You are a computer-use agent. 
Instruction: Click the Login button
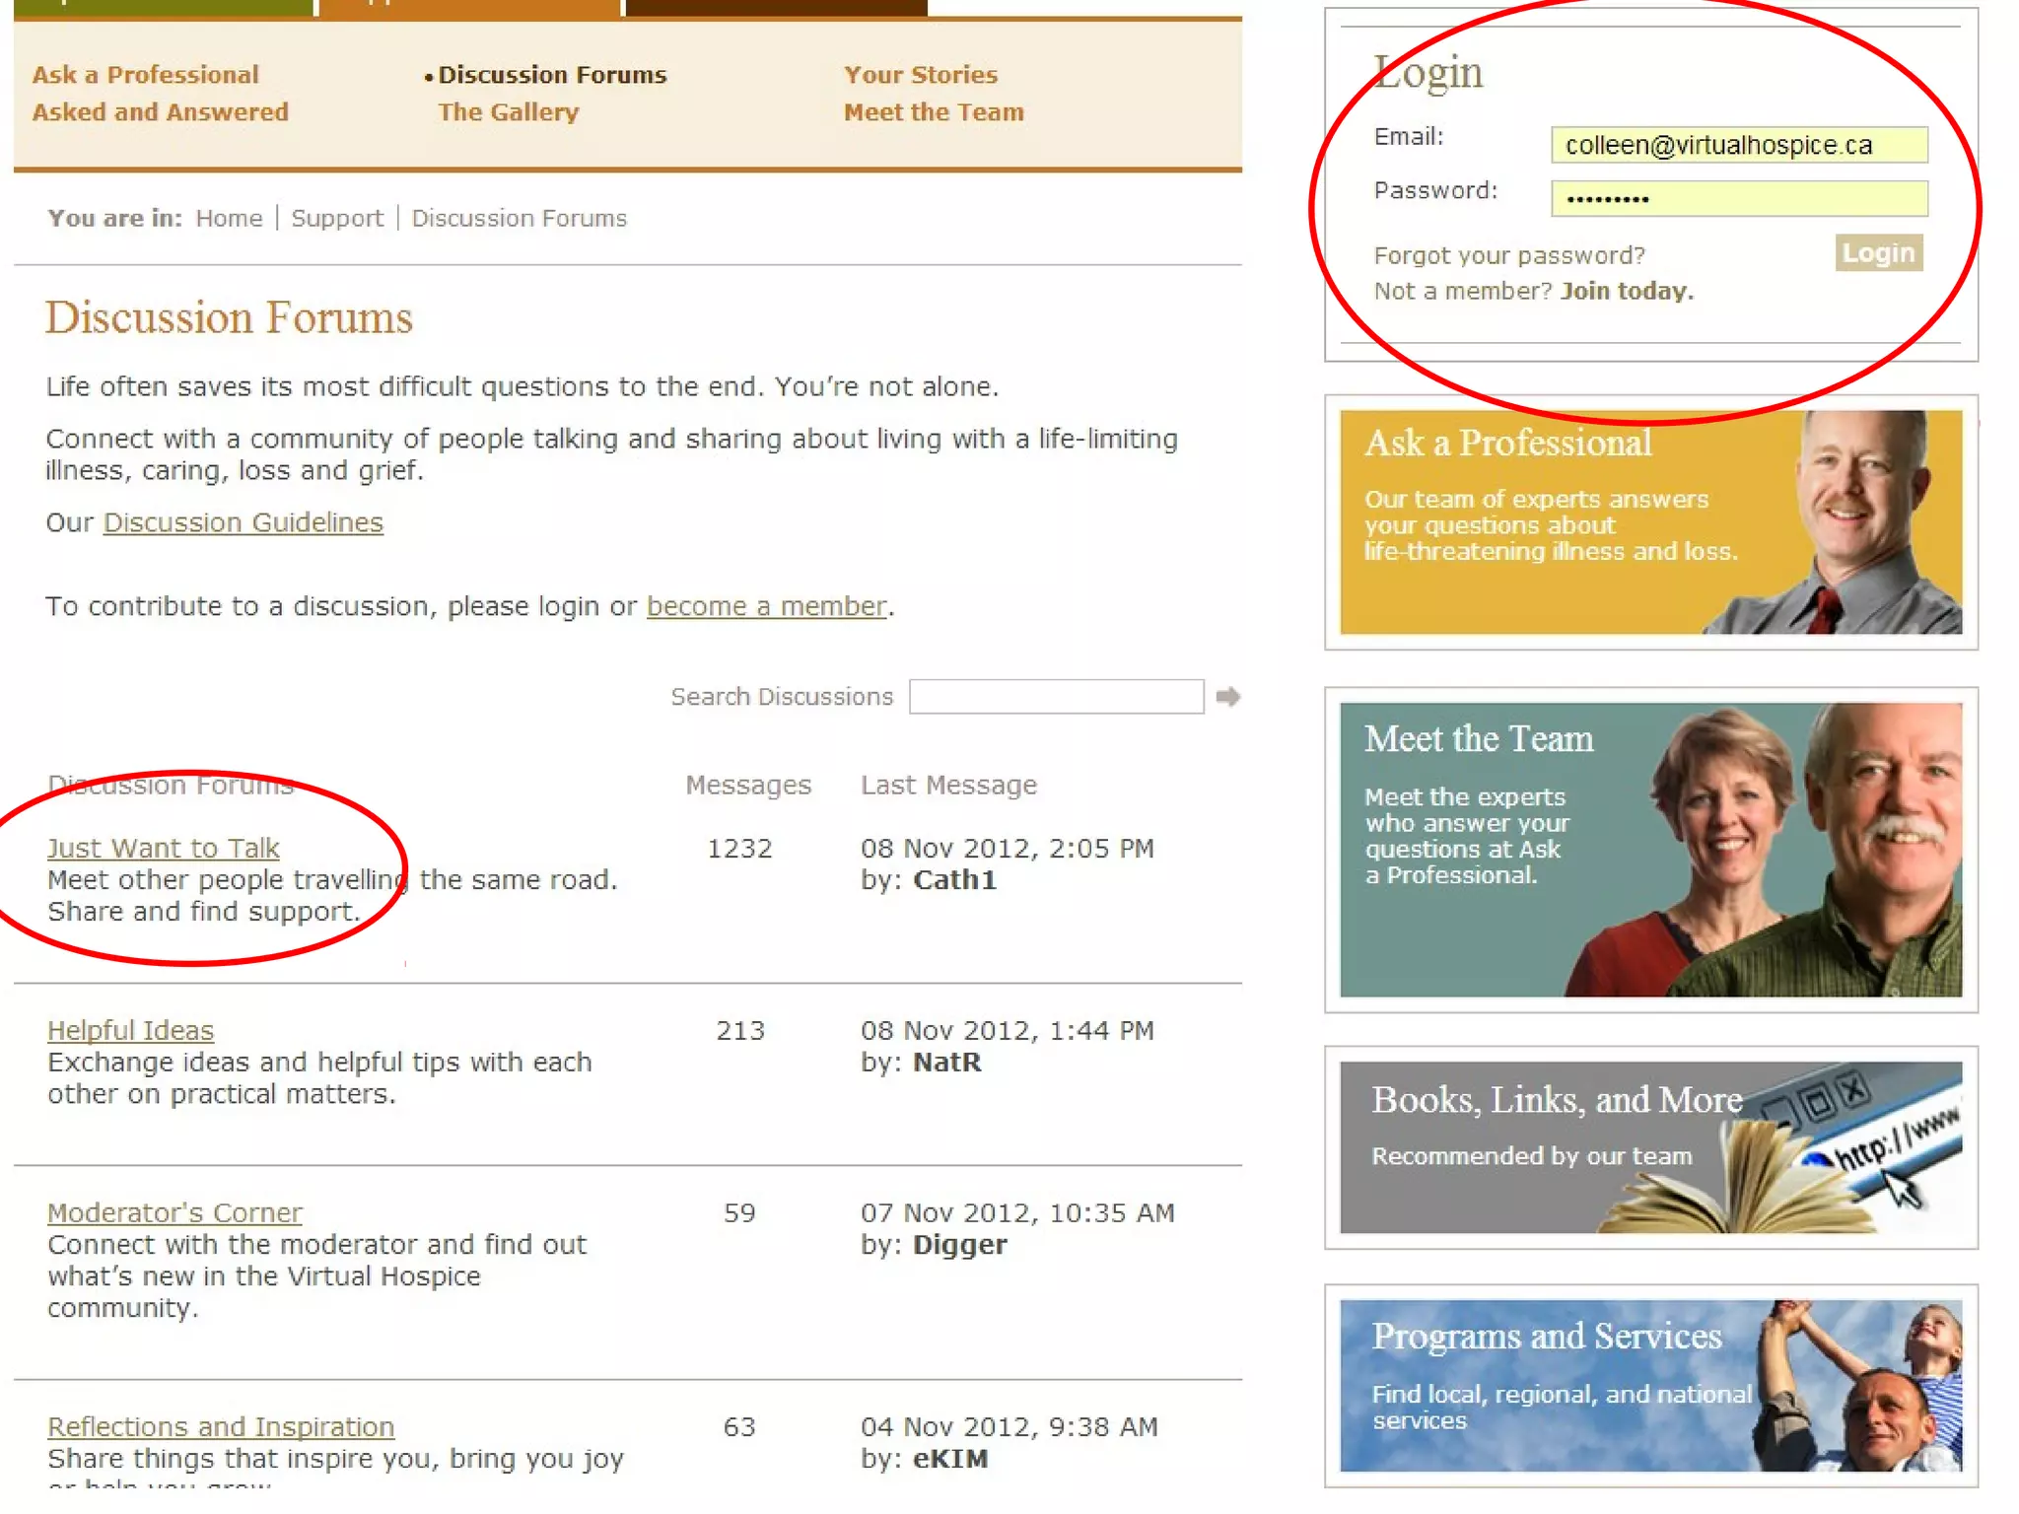coord(1877,253)
